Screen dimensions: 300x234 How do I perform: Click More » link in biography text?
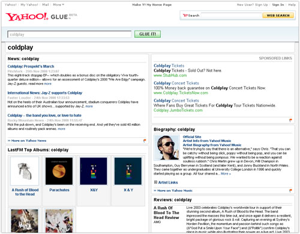click(x=226, y=174)
